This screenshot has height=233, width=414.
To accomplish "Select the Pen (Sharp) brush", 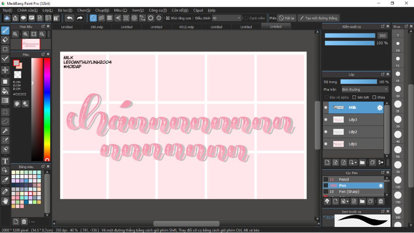I will (x=353, y=191).
